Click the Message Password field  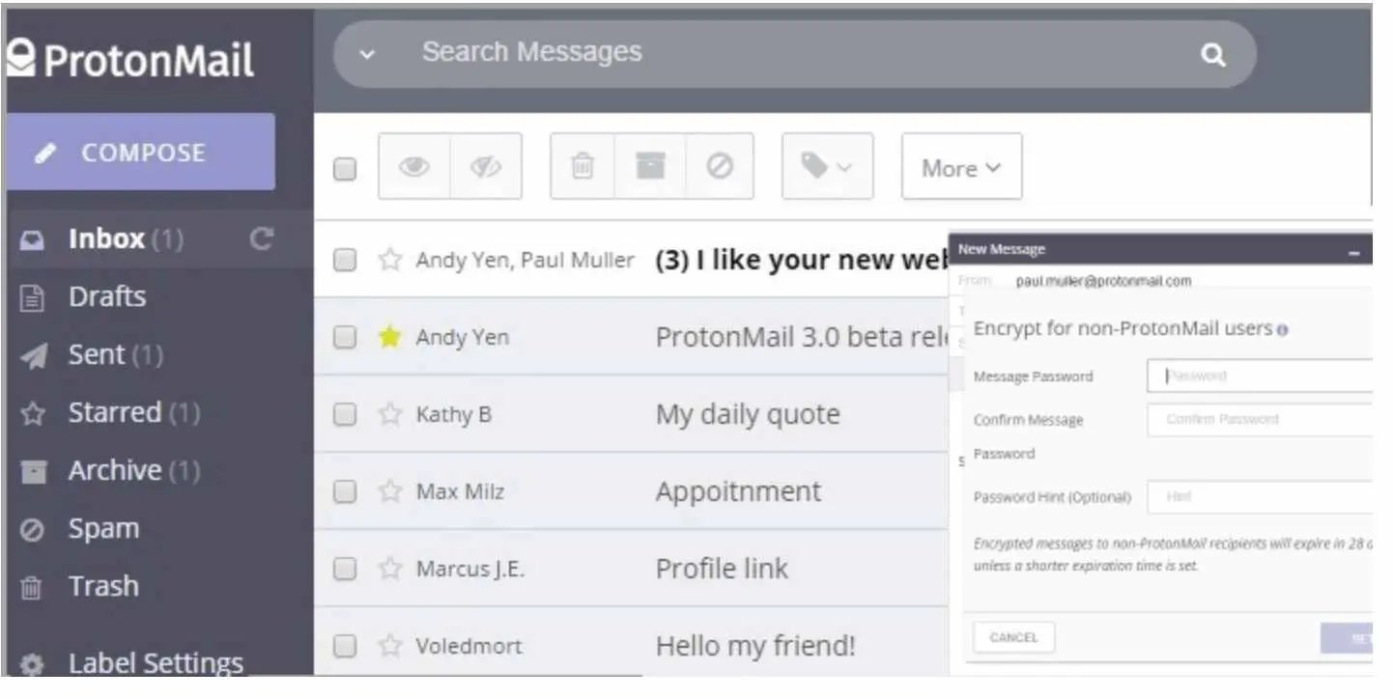pyautogui.click(x=1260, y=376)
